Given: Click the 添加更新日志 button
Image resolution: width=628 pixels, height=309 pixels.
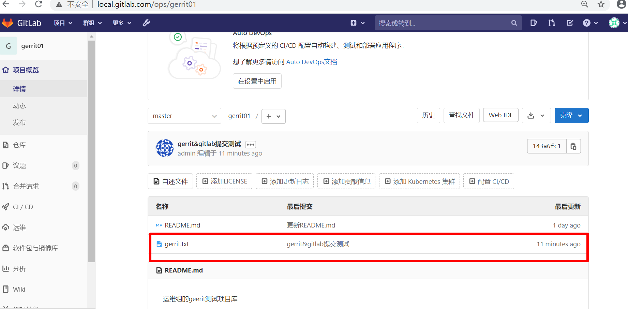Looking at the screenshot, I should (285, 181).
